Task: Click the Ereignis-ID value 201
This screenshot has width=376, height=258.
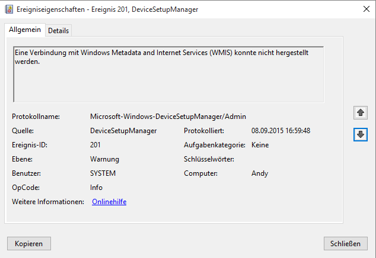Action: (x=95, y=145)
